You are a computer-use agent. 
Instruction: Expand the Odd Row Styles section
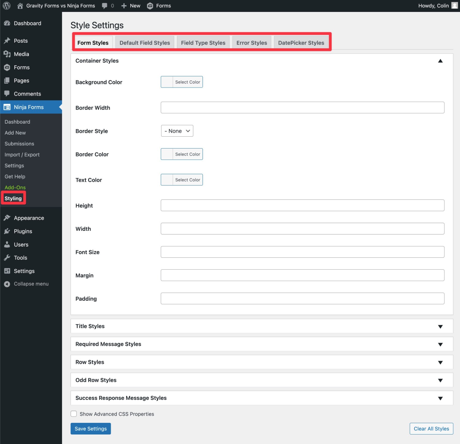click(x=262, y=380)
